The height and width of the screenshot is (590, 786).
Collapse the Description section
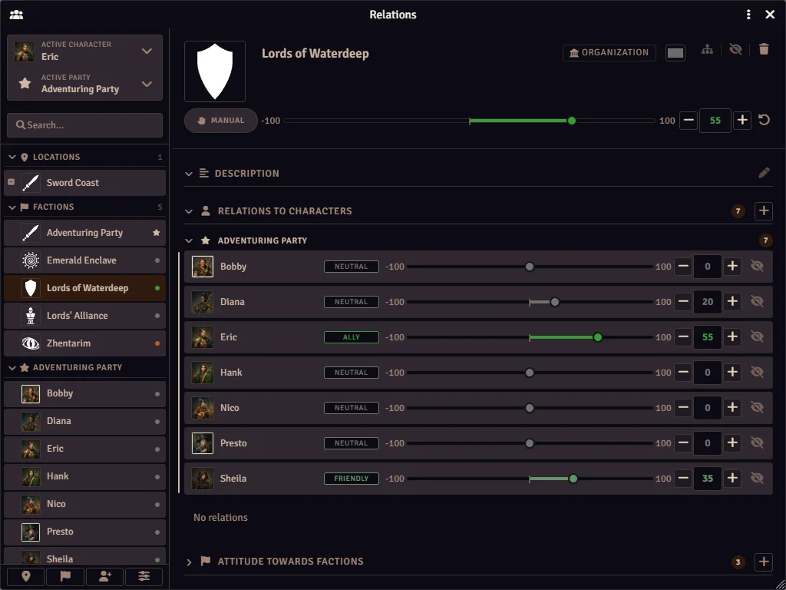click(x=189, y=174)
